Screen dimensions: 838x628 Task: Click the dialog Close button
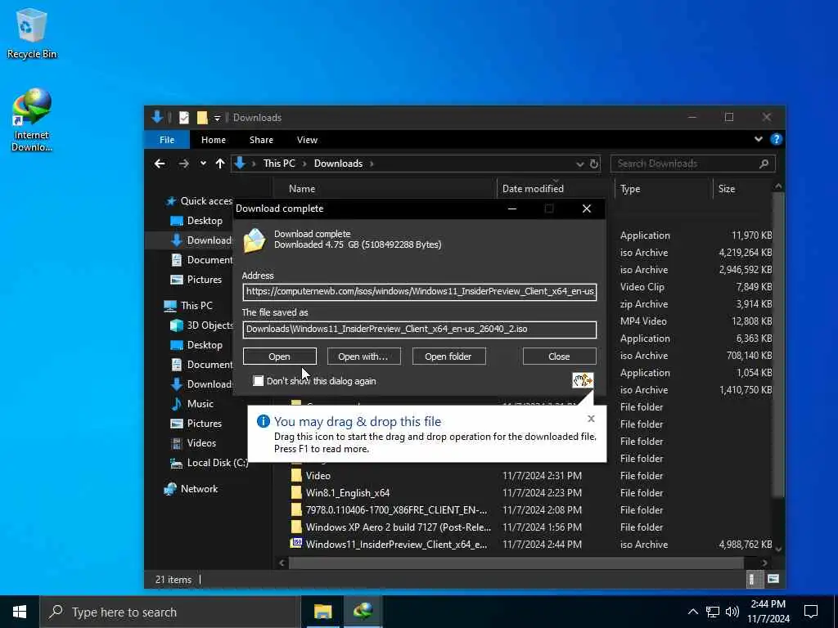point(559,357)
